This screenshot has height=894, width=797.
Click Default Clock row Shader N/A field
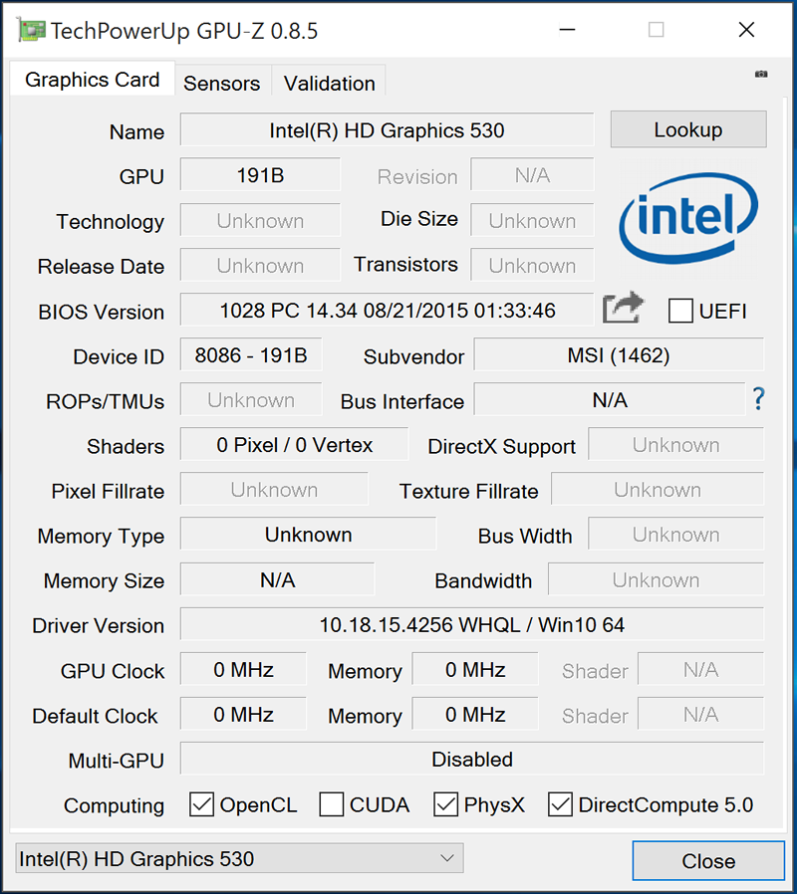tap(700, 714)
